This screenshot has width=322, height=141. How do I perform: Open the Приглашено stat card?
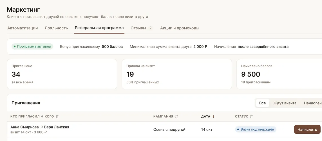coord(62,74)
